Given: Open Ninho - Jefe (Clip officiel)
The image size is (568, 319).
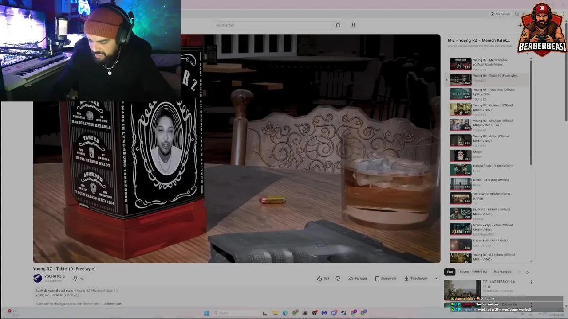Looking at the screenshot, I should pyautogui.click(x=488, y=184).
